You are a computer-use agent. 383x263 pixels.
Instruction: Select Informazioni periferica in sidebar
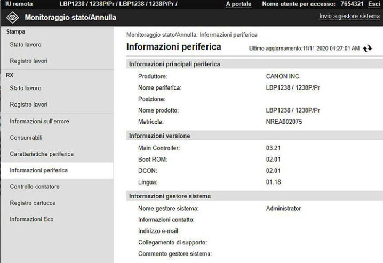coord(38,170)
